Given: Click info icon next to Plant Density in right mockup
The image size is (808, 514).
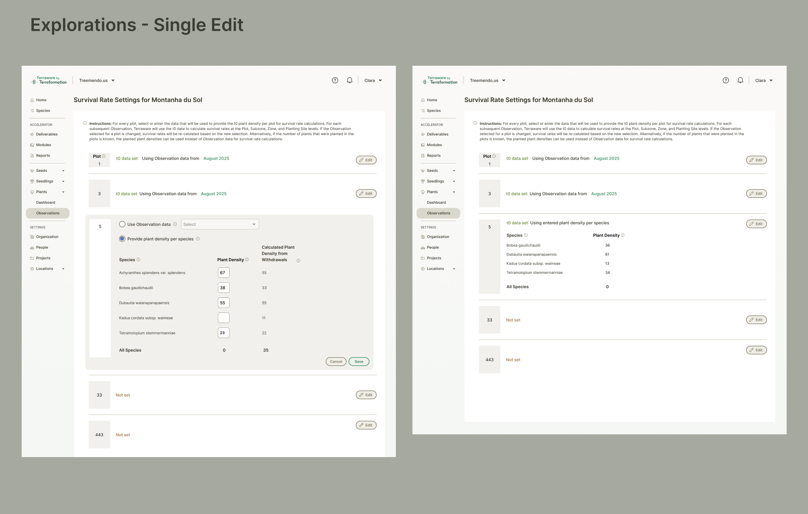Looking at the screenshot, I should (x=623, y=235).
